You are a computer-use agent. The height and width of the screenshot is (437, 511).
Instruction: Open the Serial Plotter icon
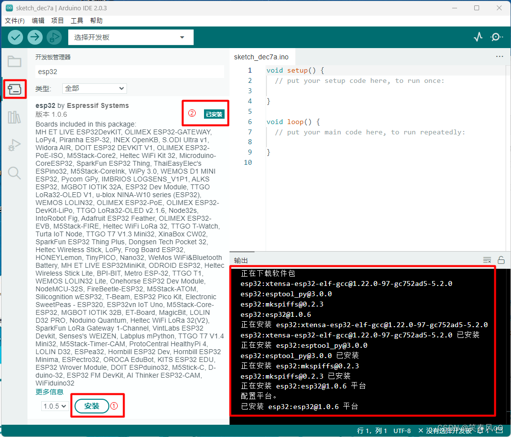click(x=478, y=37)
